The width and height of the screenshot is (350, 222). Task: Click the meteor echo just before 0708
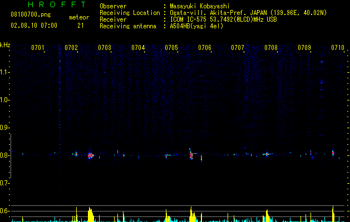pos(267,154)
